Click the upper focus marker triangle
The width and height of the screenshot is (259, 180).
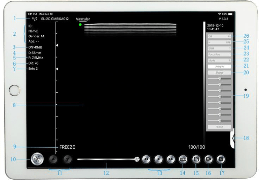57,45
